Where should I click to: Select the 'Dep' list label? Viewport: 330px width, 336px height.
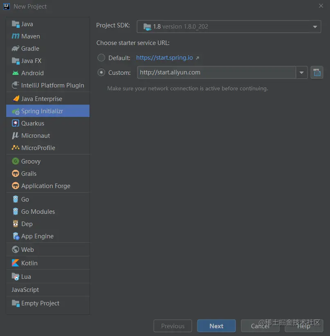point(27,224)
